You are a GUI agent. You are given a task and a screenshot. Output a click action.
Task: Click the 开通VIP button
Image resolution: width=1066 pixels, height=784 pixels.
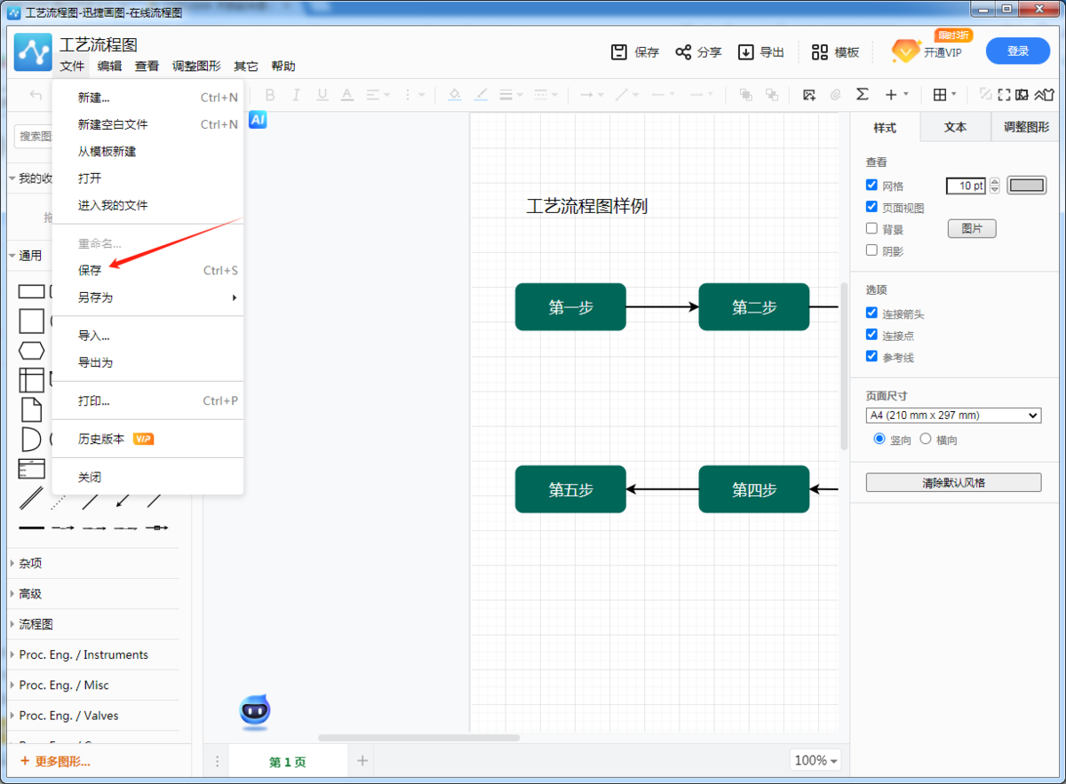pyautogui.click(x=927, y=51)
